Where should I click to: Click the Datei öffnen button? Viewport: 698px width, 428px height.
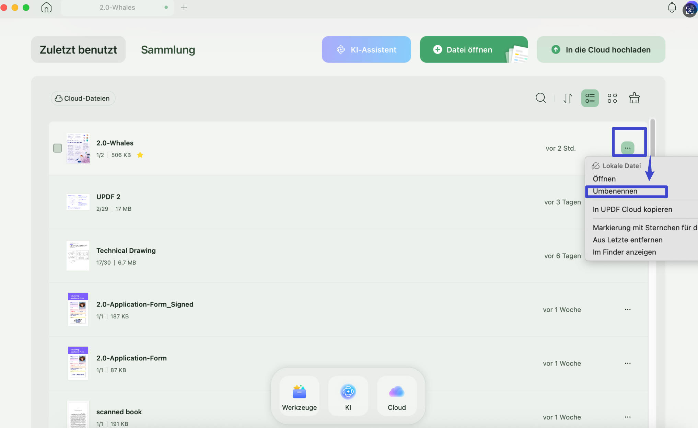474,49
